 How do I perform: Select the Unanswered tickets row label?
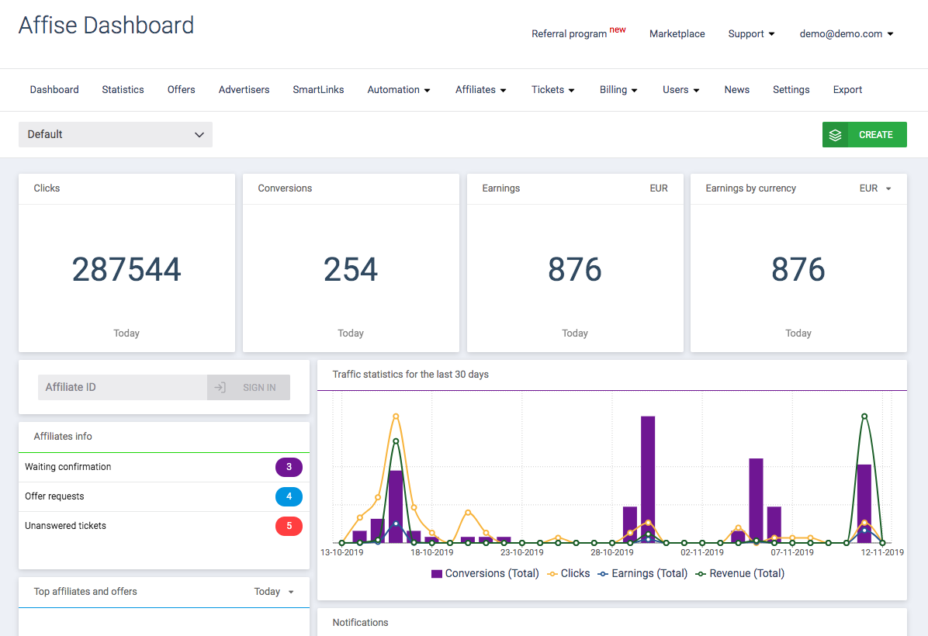[x=66, y=526]
